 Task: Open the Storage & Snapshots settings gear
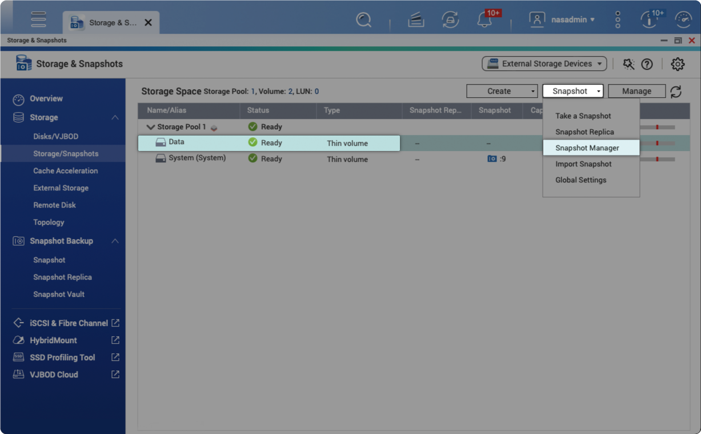[x=678, y=64]
